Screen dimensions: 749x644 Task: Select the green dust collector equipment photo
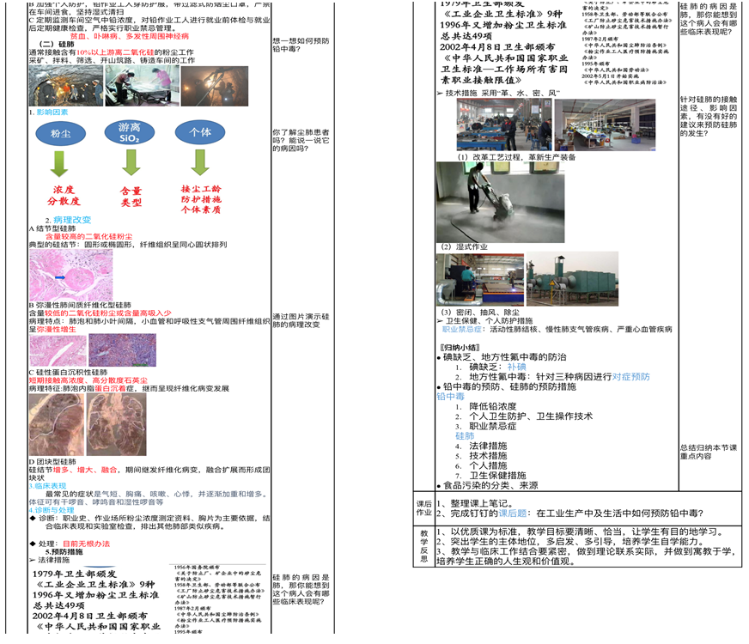(x=572, y=279)
